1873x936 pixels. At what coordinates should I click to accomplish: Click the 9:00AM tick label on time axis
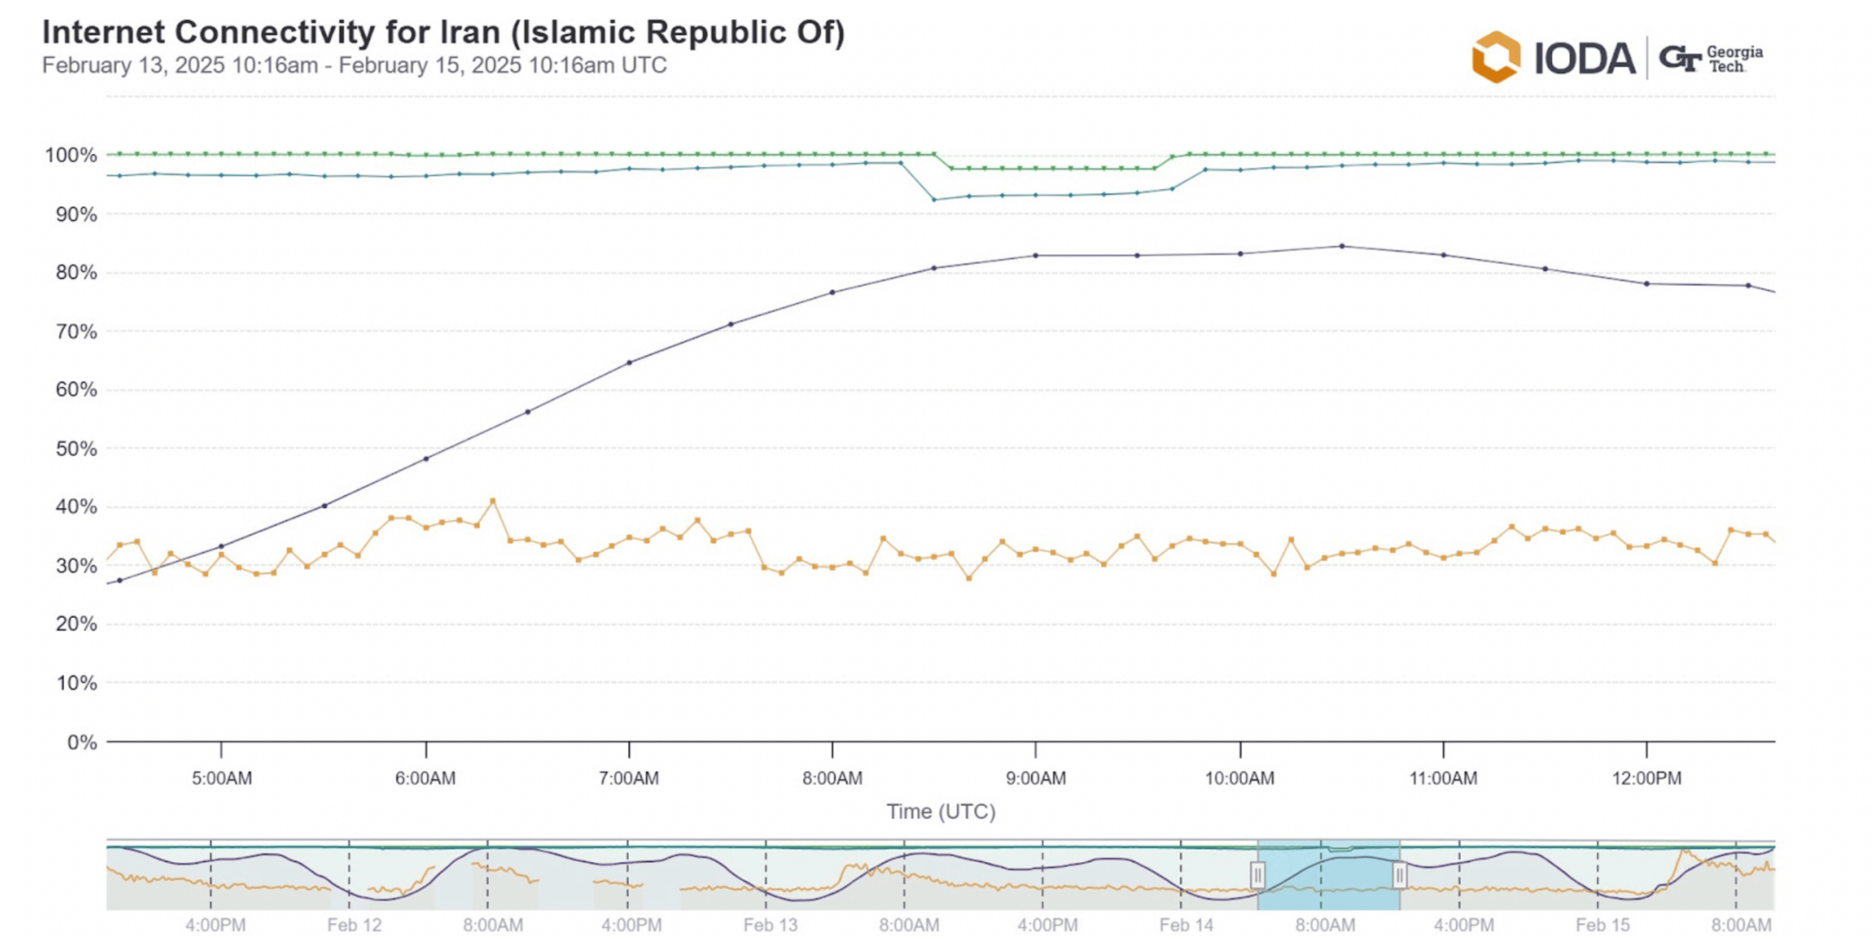coord(1035,778)
